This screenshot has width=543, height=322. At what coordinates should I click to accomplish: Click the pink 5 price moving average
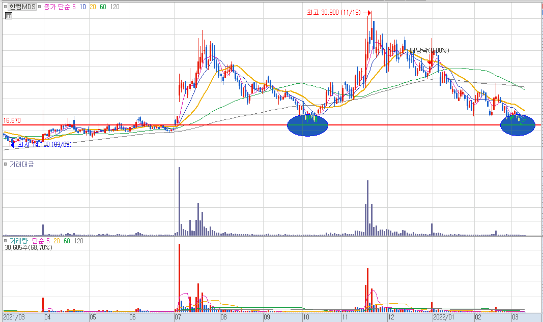[74, 7]
